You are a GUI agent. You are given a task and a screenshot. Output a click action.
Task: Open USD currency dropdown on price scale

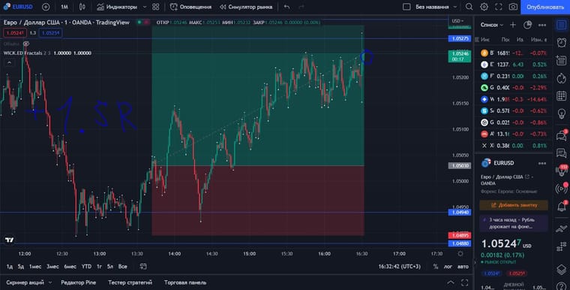pyautogui.click(x=457, y=21)
